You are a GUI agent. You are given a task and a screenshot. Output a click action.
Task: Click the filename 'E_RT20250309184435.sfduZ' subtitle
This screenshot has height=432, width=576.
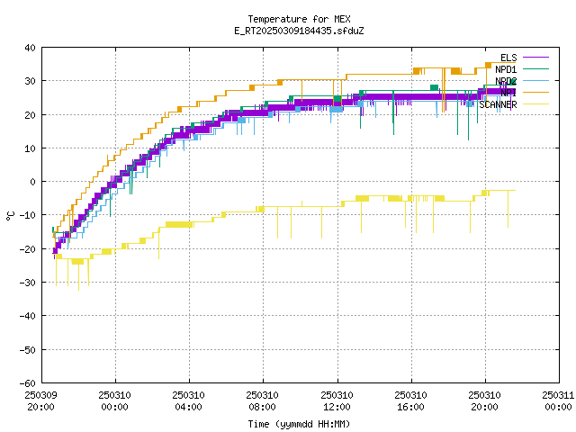click(x=299, y=31)
